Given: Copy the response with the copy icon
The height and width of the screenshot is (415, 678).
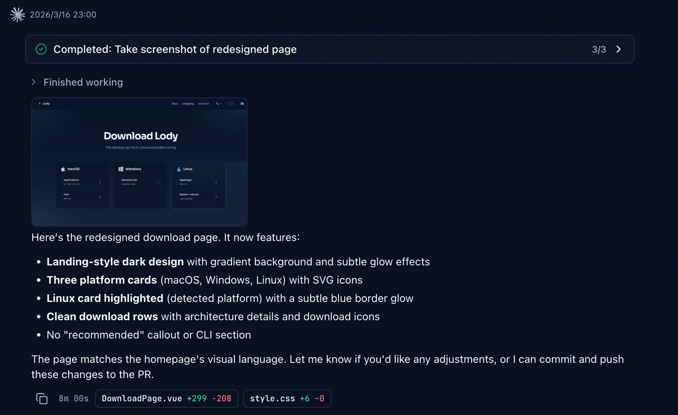Looking at the screenshot, I should pos(42,399).
